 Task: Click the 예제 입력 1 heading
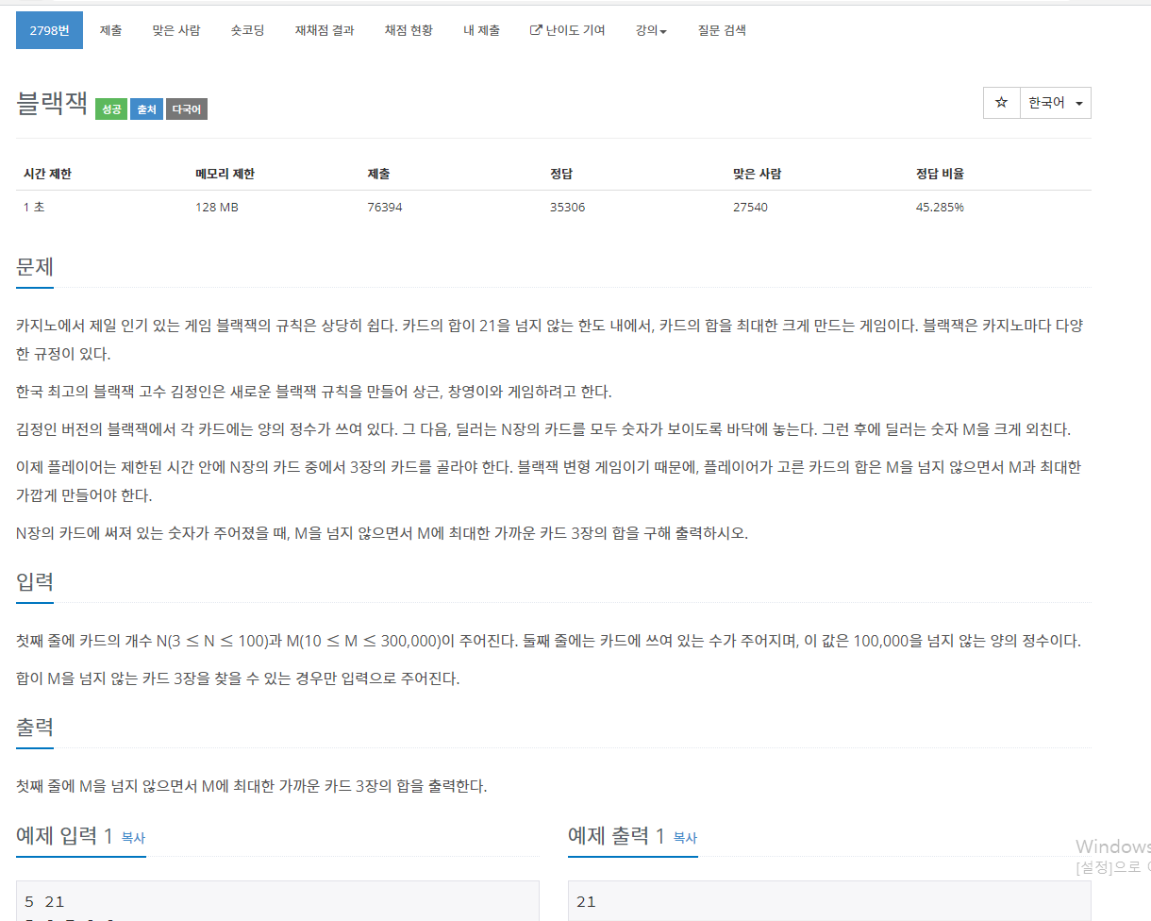coord(65,835)
